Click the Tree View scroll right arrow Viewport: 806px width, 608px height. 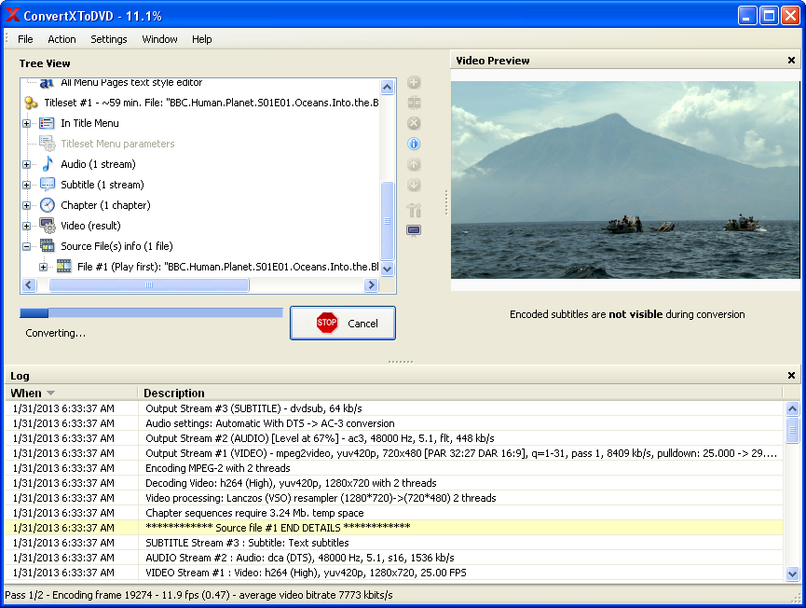(x=371, y=285)
